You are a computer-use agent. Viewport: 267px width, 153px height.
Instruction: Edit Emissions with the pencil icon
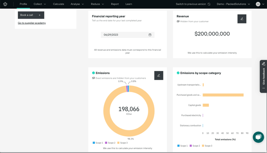coord(159,76)
